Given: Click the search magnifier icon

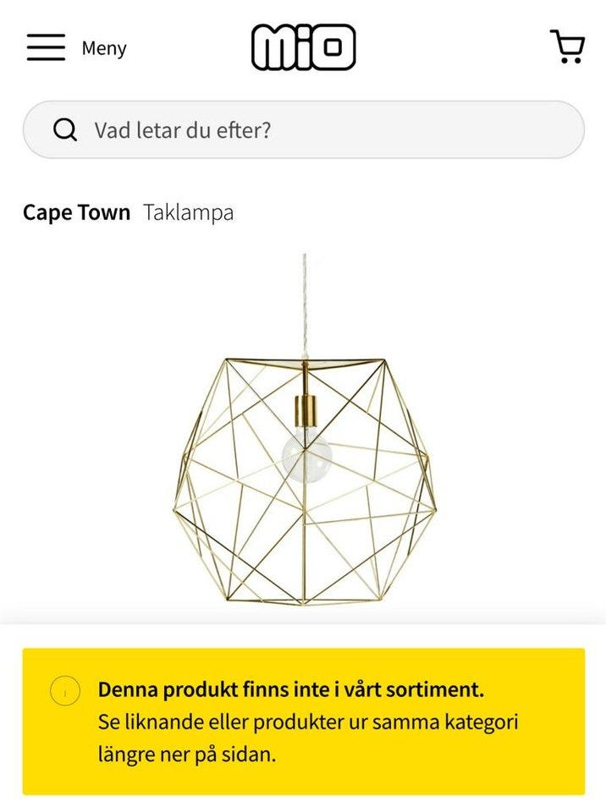Looking at the screenshot, I should (x=65, y=130).
